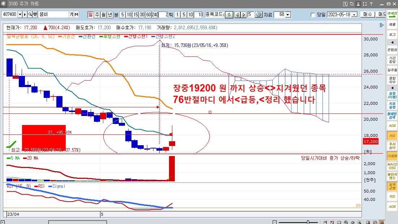Click the 분할성 sidebar button
Image resolution: width=398 pixels, height=224 pixels.
click(x=392, y=50)
